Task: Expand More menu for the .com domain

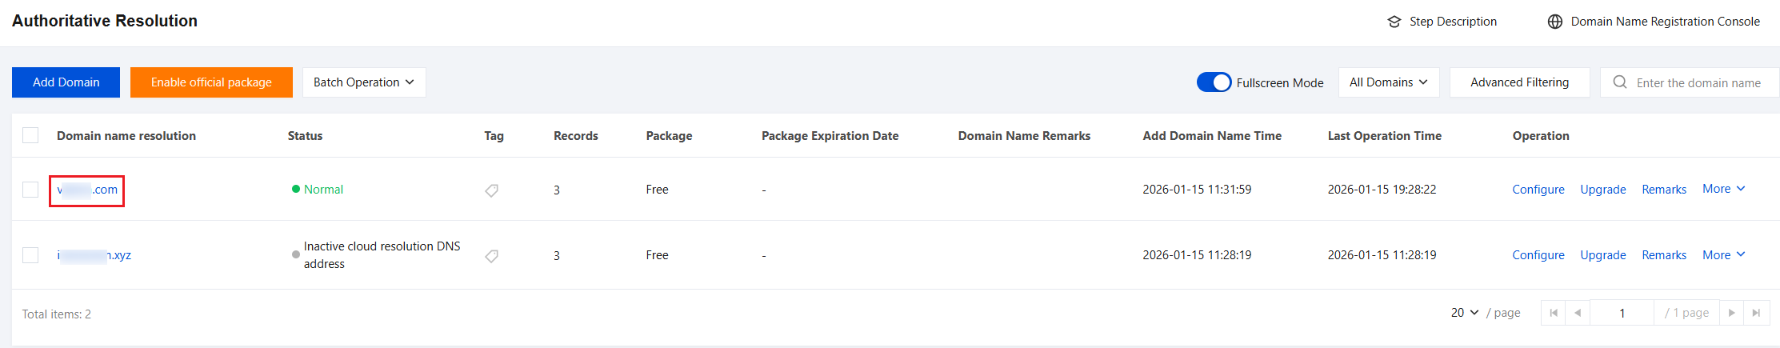Action: (1723, 189)
